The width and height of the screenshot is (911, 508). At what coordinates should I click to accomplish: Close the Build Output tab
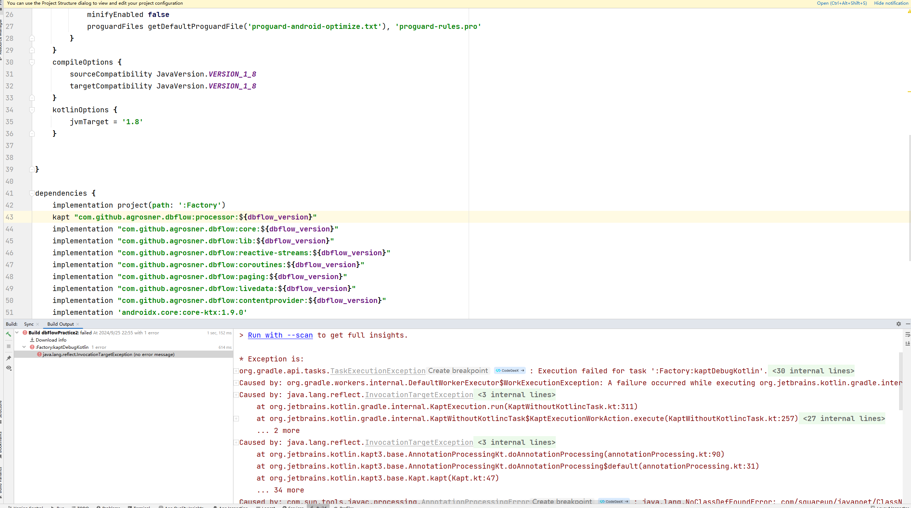(x=78, y=324)
